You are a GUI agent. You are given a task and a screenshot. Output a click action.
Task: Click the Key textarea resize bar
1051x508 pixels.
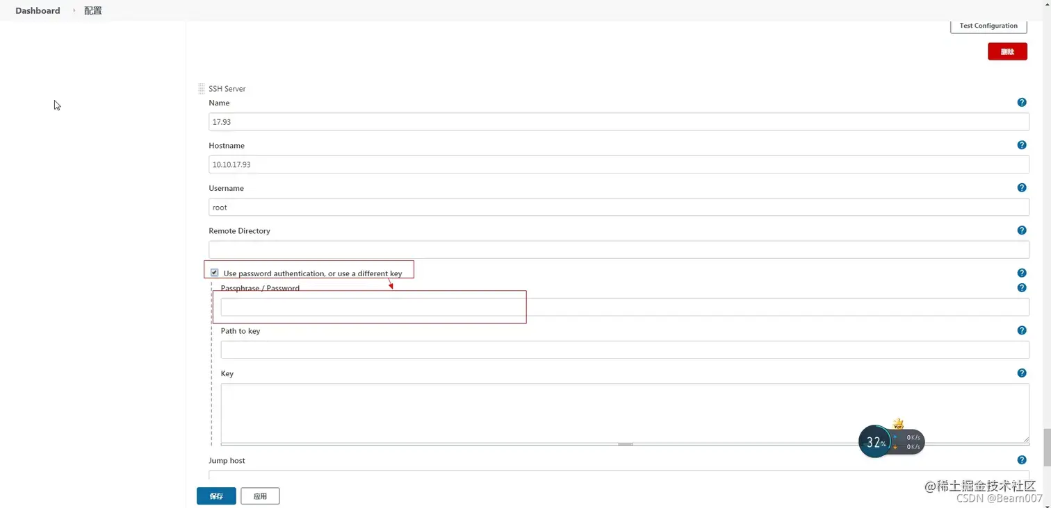point(625,444)
